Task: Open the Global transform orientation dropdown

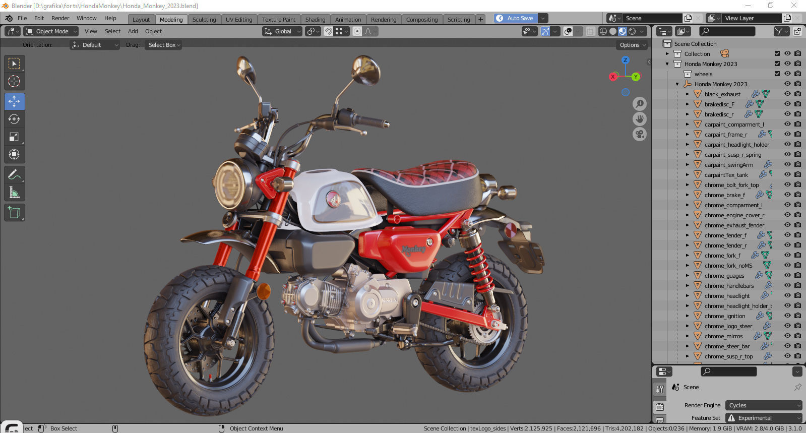Action: 282,31
